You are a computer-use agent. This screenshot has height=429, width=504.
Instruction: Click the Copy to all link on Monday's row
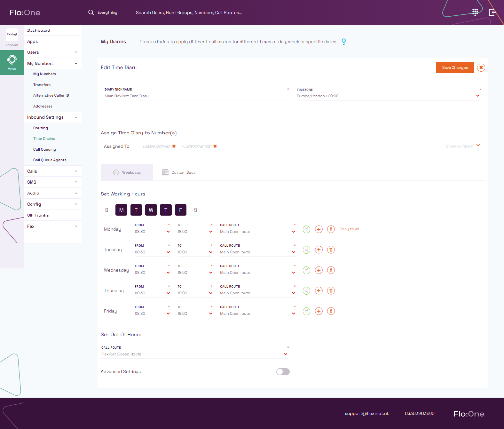(349, 229)
